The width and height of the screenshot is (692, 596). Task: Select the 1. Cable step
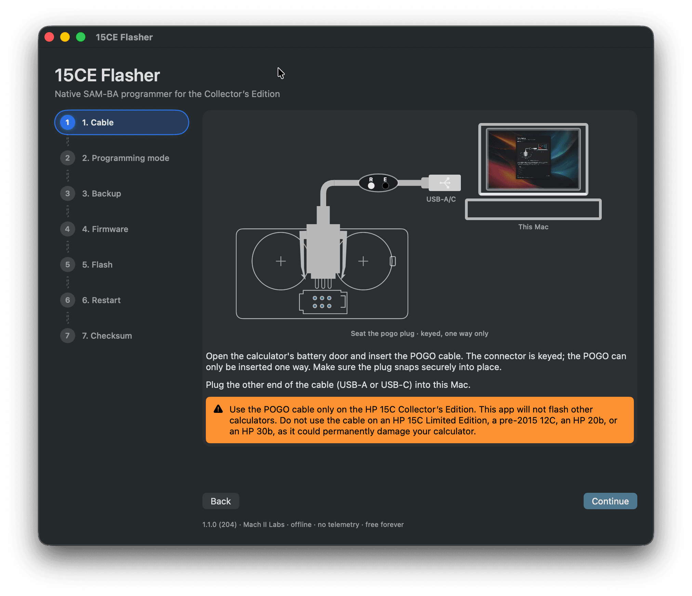[x=122, y=122]
